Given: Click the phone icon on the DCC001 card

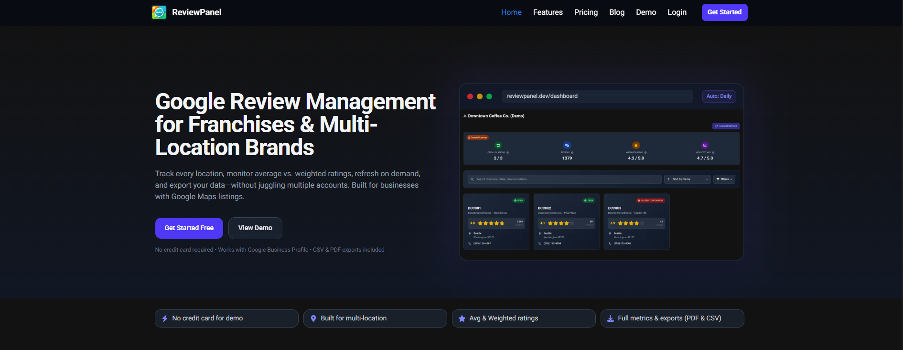Looking at the screenshot, I should click(x=470, y=244).
